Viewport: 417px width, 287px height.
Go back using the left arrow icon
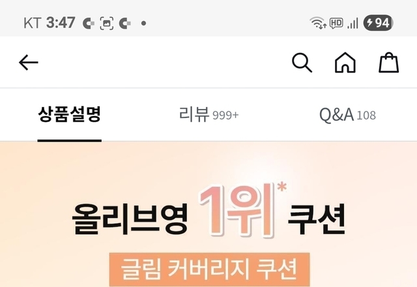pyautogui.click(x=29, y=63)
